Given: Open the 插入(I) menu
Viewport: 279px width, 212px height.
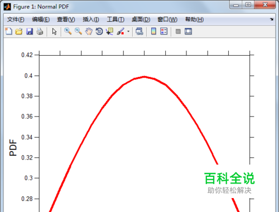Looking at the screenshot, I should click(91, 20).
